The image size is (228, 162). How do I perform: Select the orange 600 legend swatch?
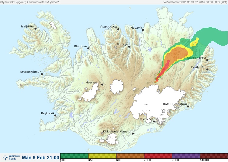130,156
